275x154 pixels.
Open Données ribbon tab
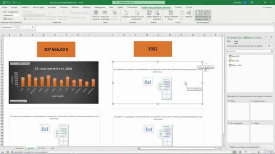[x=64, y=7]
